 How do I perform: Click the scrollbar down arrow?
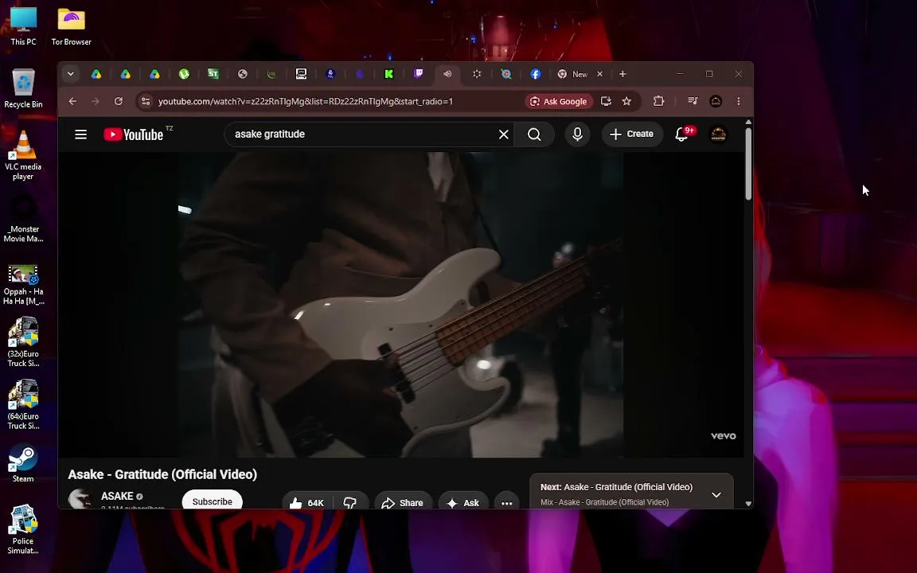click(x=748, y=504)
